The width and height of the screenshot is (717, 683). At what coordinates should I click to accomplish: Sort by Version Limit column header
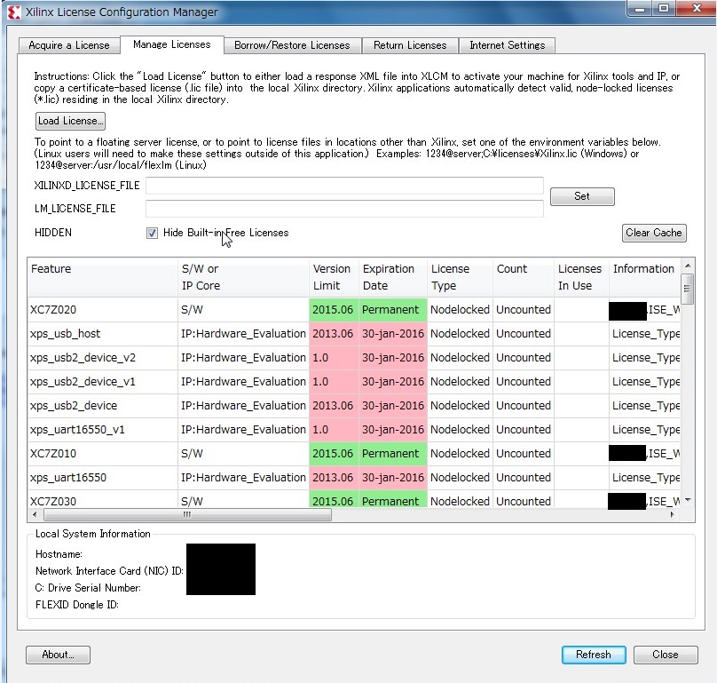[x=334, y=277]
